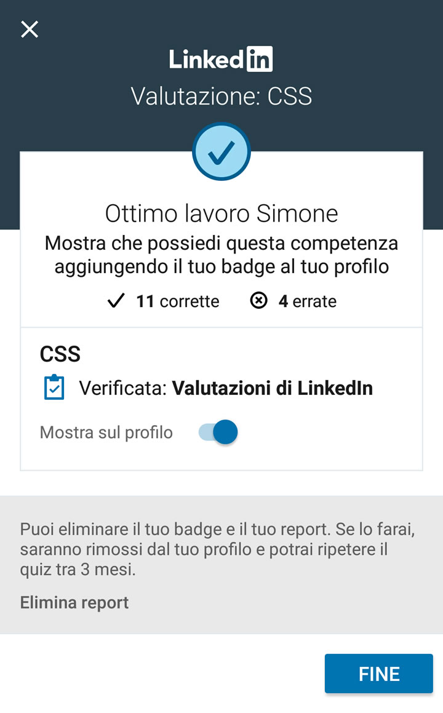Screen dimensions: 443x713
Task: Click the checkmark icon beside correct answers
Action: 116,301
